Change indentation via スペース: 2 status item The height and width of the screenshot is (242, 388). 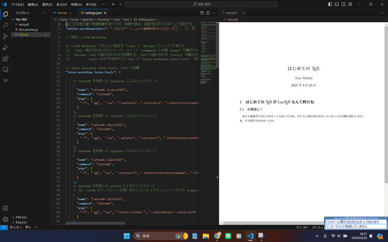[318, 227]
